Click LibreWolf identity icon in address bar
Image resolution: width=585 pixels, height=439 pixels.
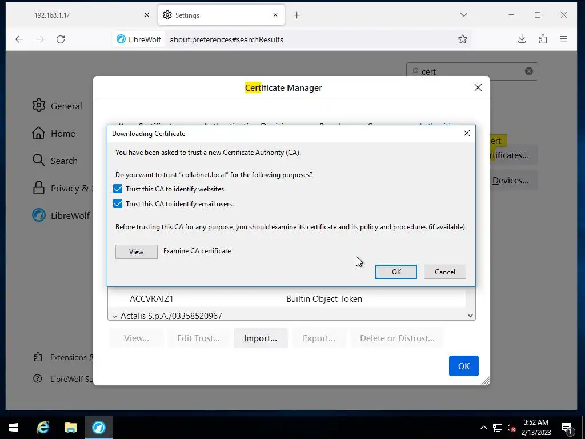click(139, 39)
